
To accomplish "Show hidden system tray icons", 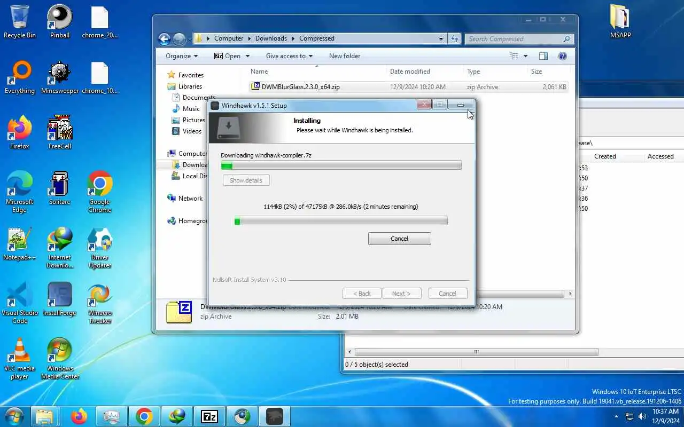I will coord(616,416).
